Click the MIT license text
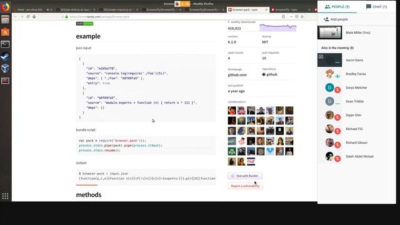The image size is (400, 225). [265, 42]
